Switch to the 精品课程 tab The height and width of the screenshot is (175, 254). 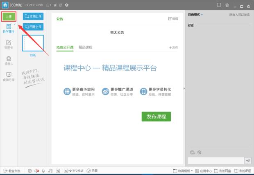click(x=85, y=47)
